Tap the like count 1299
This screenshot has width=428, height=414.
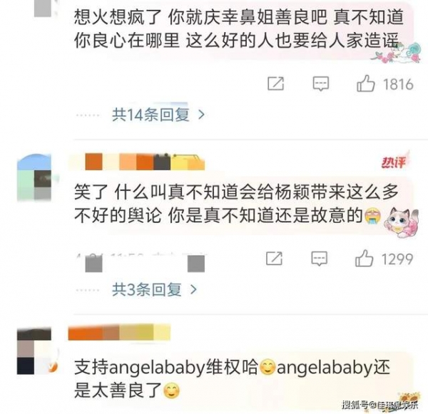coord(397,259)
